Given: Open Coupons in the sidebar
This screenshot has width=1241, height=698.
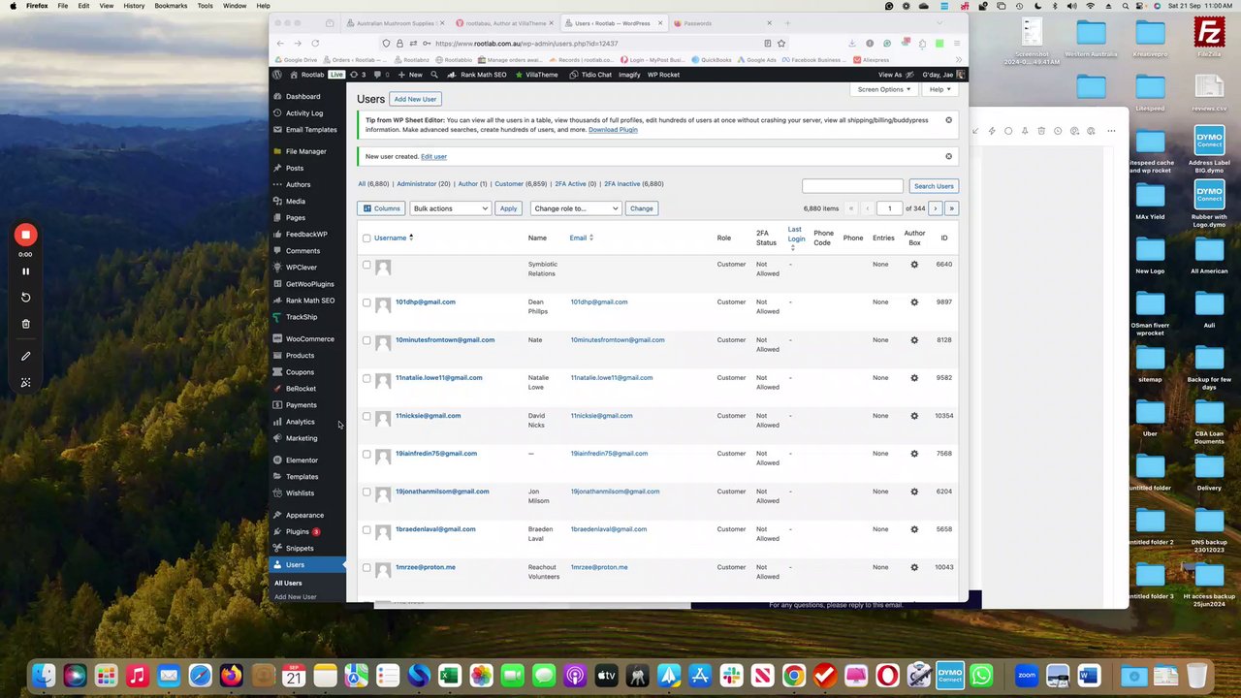Looking at the screenshot, I should 300,371.
